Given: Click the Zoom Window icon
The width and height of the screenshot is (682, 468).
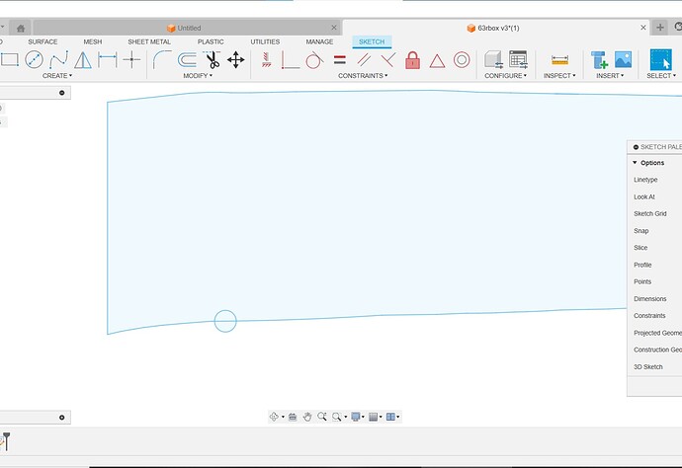Looking at the screenshot, I should tap(336, 417).
